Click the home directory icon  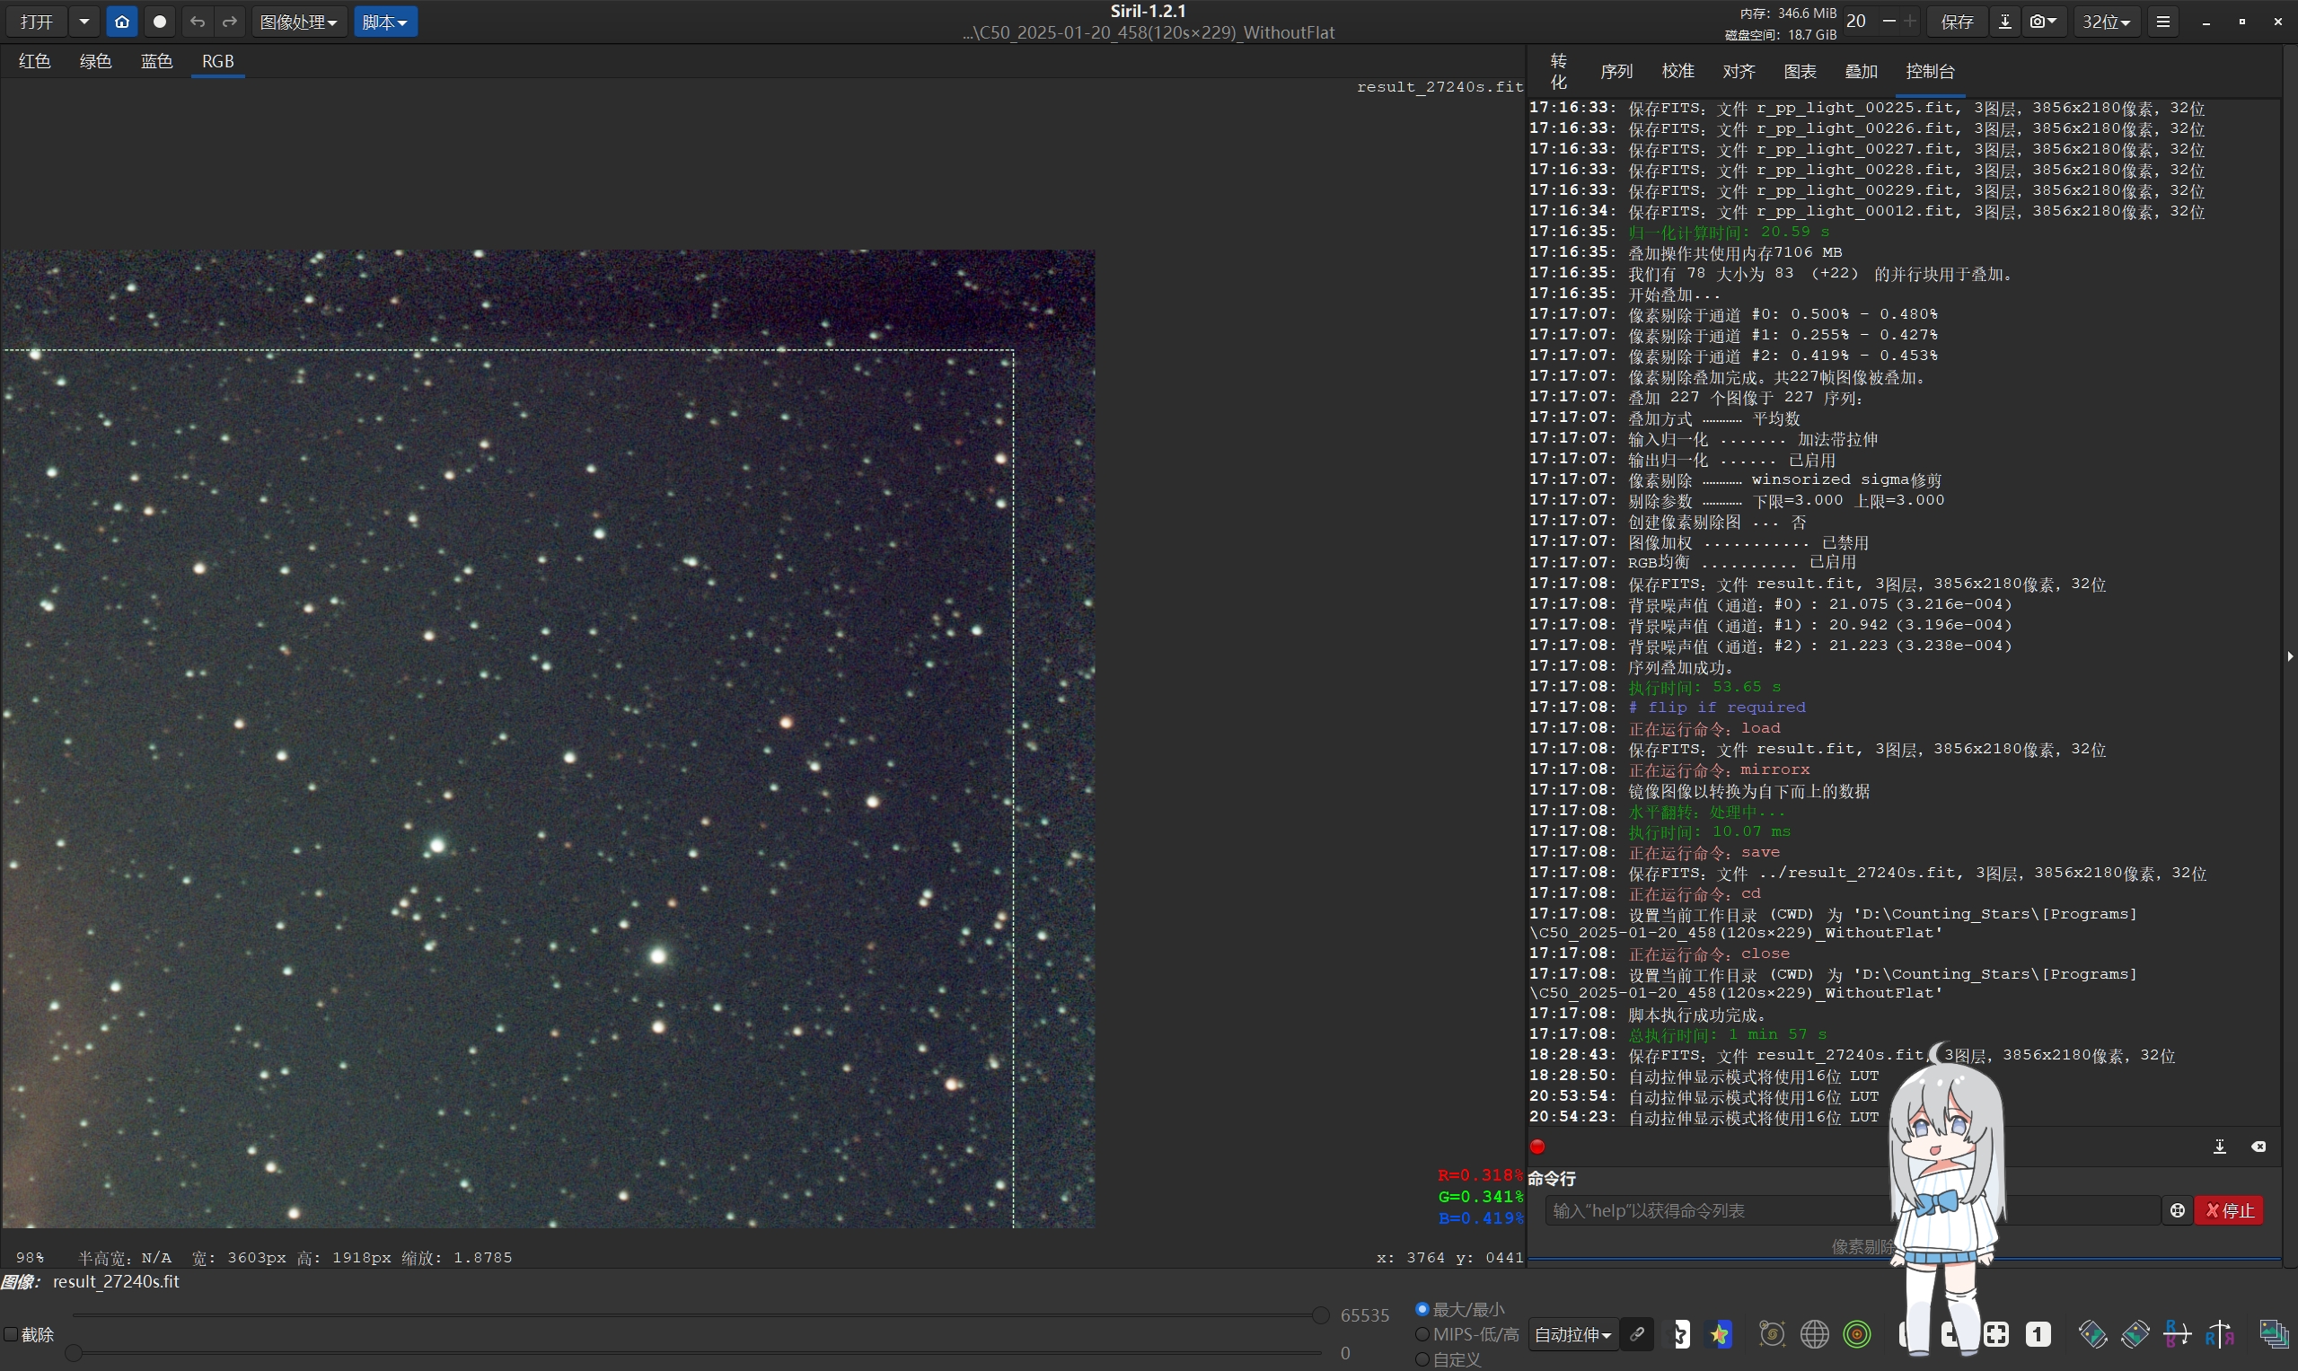click(122, 22)
